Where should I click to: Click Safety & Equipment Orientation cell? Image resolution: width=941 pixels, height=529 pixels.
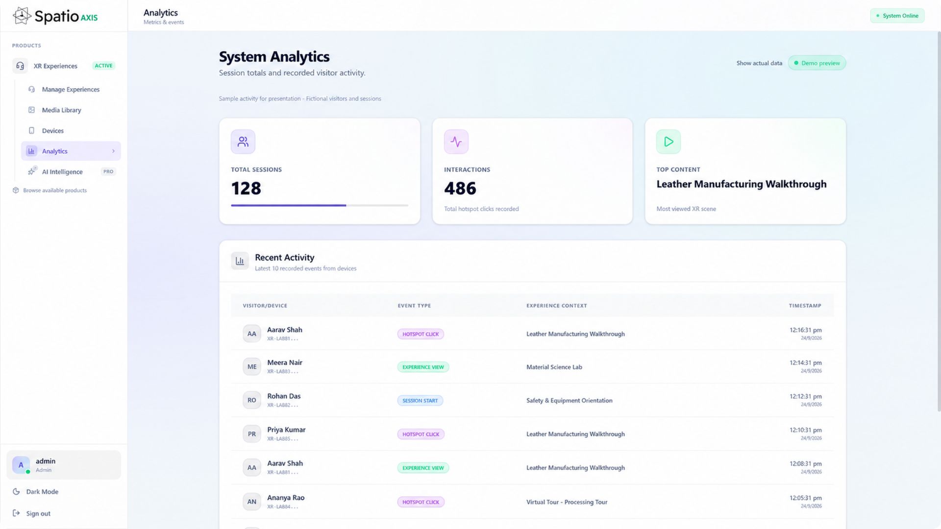(x=569, y=400)
